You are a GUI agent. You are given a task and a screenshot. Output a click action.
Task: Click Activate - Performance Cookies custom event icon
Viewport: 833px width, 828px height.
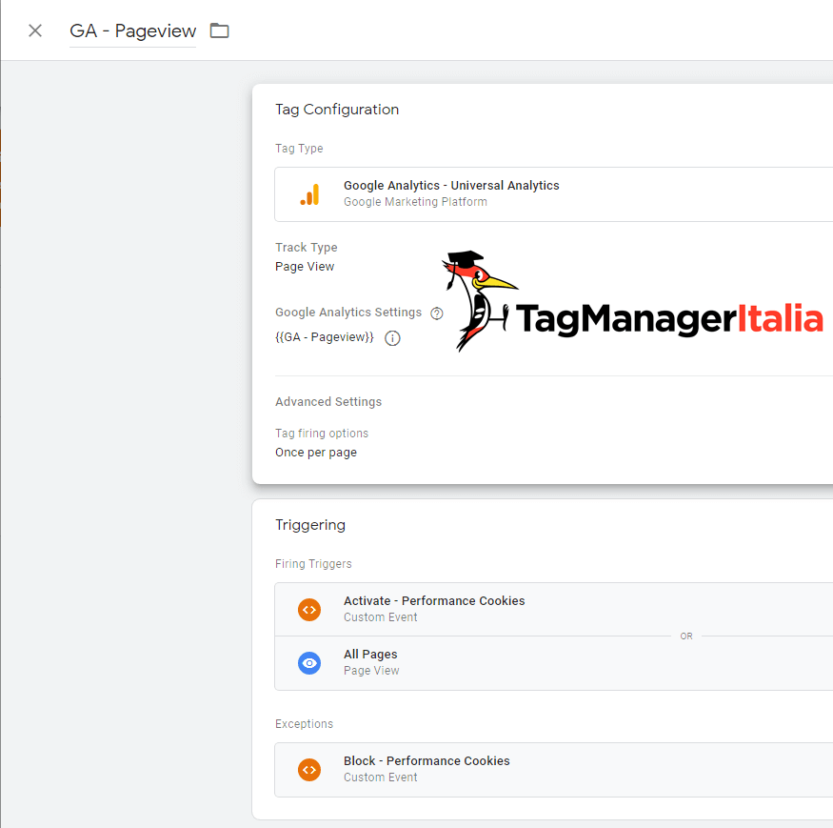309,610
